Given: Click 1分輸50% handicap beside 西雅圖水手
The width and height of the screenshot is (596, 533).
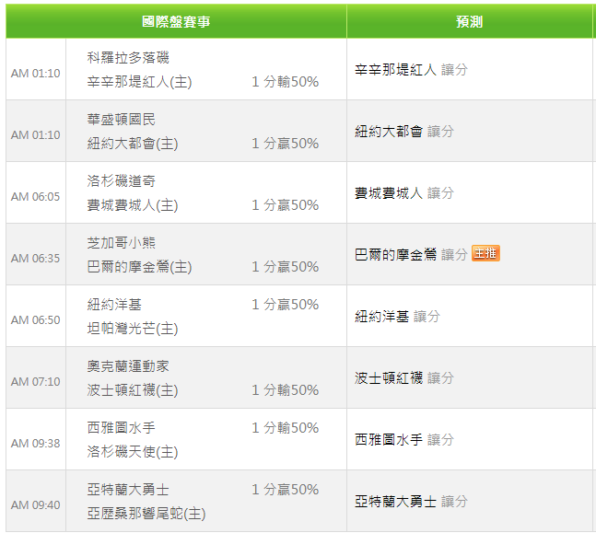Looking at the screenshot, I should coord(285,428).
